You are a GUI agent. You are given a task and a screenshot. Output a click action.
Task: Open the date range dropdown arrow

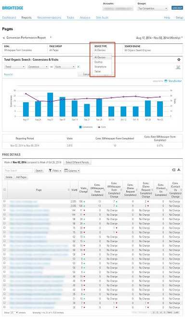[x=182, y=38]
